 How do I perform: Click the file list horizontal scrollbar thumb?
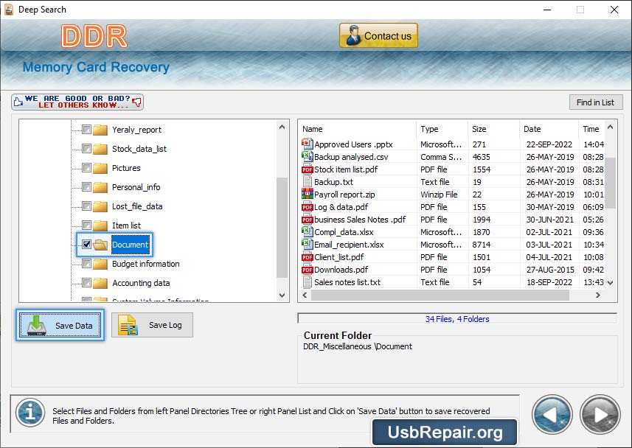click(x=440, y=295)
